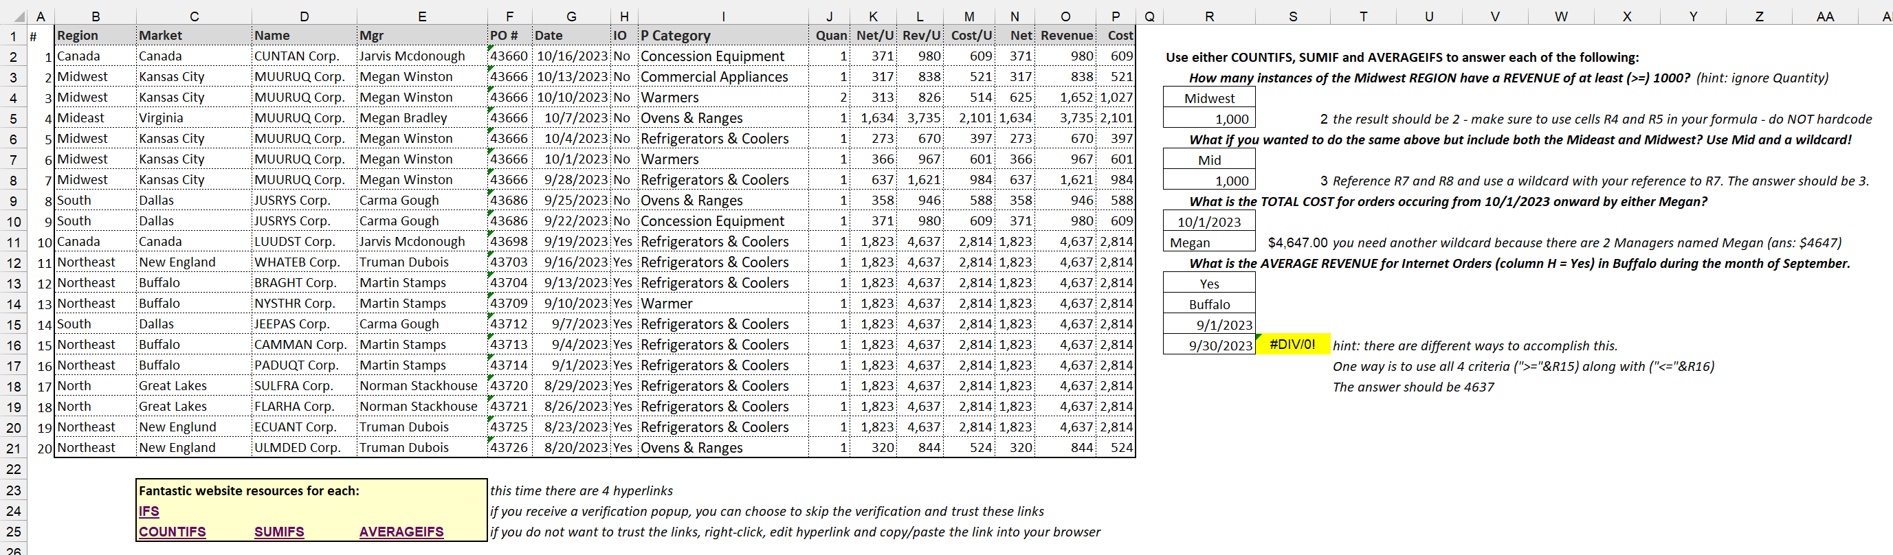Select row 21 header
The width and height of the screenshot is (1893, 555).
pos(12,447)
